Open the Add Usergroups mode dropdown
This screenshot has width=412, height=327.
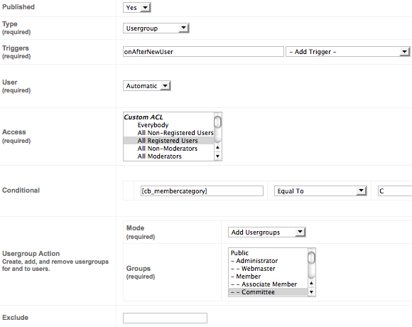point(266,232)
